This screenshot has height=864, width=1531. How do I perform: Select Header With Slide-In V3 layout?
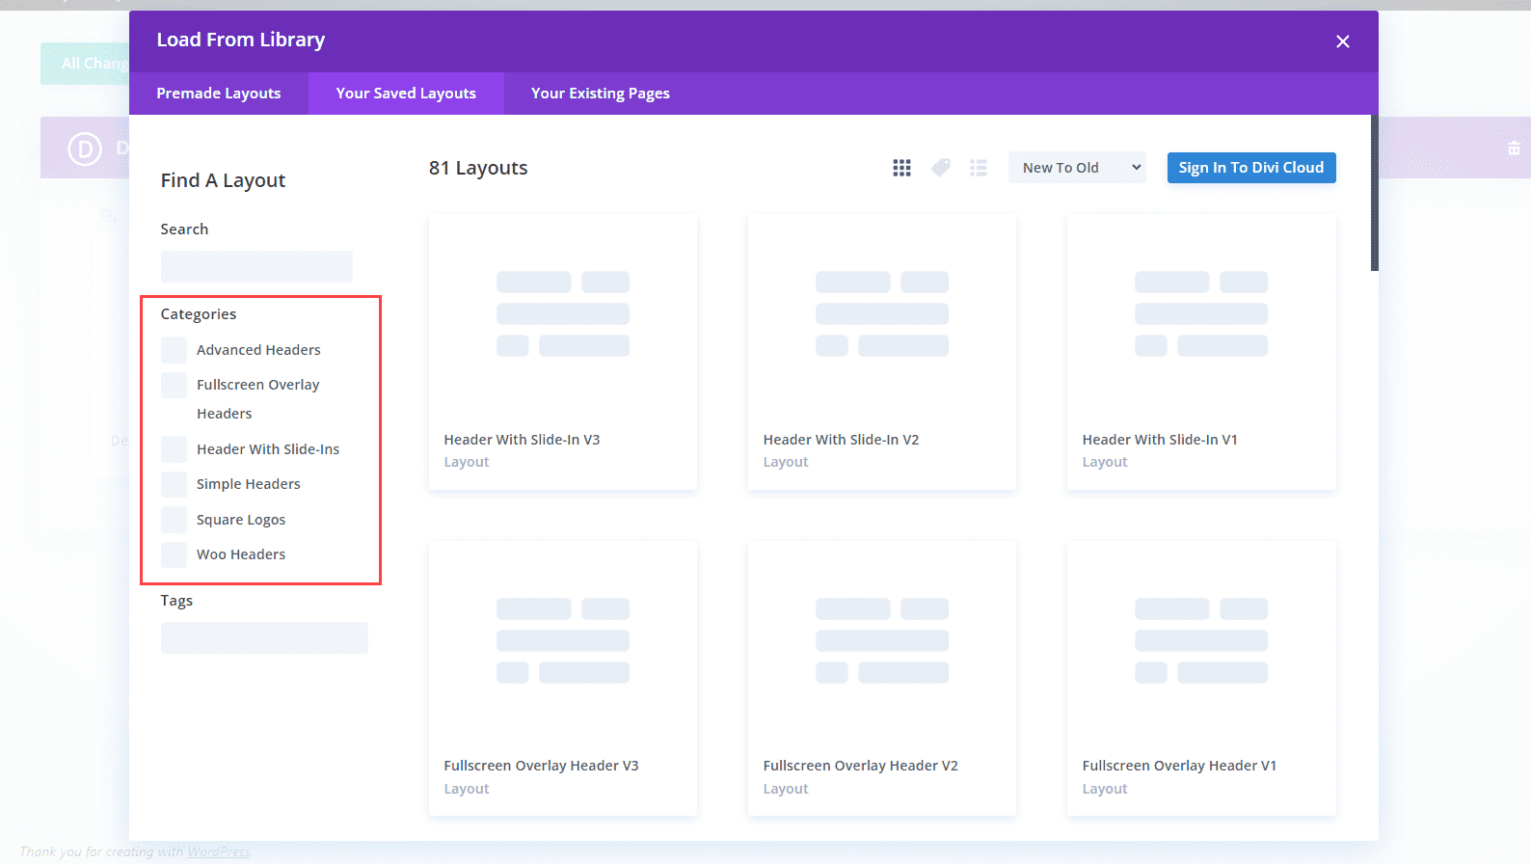click(x=562, y=352)
